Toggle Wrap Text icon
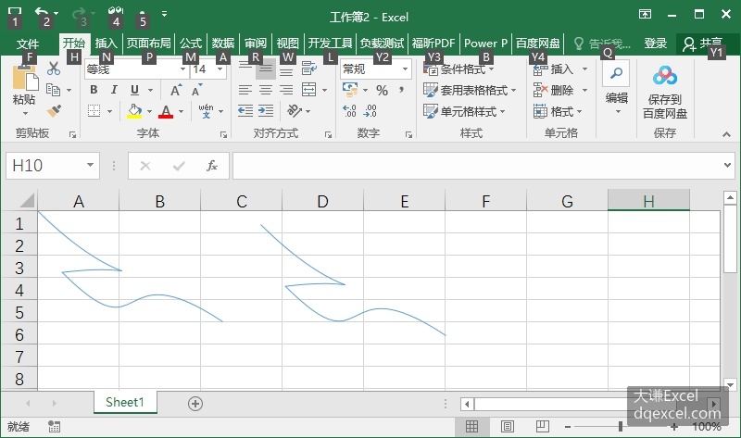Image resolution: width=741 pixels, height=438 pixels. (x=309, y=69)
